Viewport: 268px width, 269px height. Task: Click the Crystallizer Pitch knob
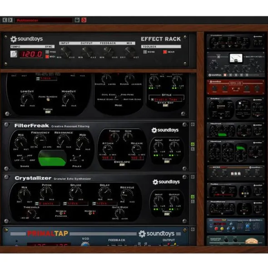click(46, 193)
